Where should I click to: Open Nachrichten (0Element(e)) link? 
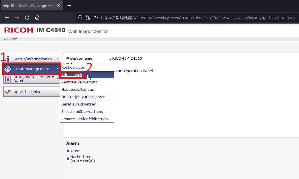click(x=83, y=159)
